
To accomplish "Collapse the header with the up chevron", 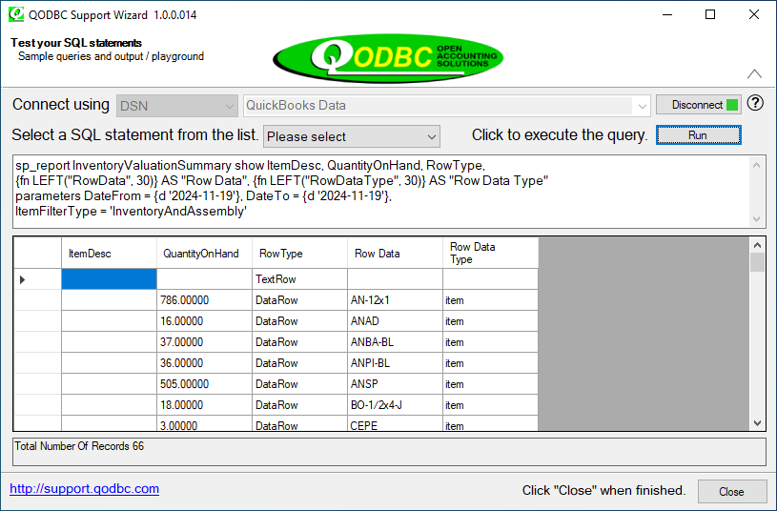I will click(x=754, y=73).
